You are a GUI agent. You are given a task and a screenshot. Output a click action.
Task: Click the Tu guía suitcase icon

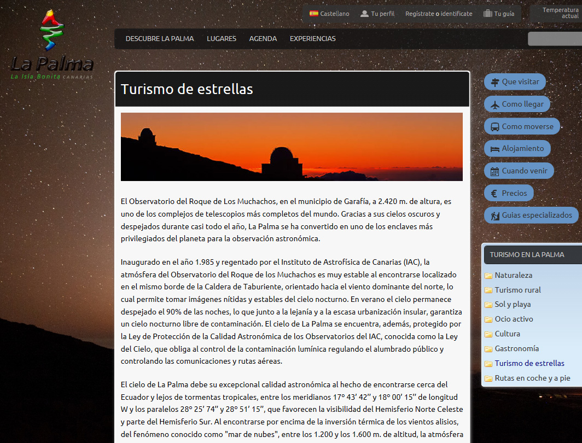[488, 14]
